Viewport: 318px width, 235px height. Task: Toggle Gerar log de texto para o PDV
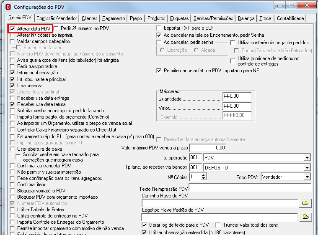[x=144, y=225]
